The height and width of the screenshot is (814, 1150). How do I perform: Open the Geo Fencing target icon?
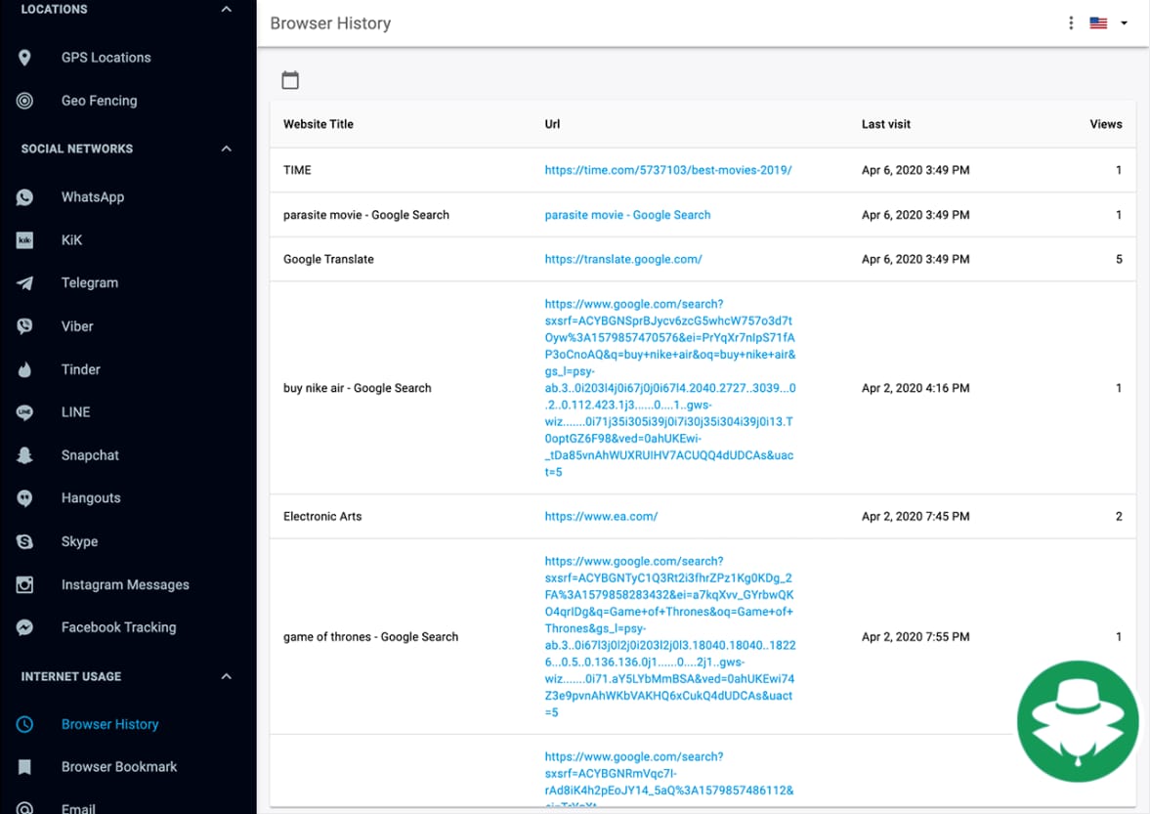pos(24,100)
